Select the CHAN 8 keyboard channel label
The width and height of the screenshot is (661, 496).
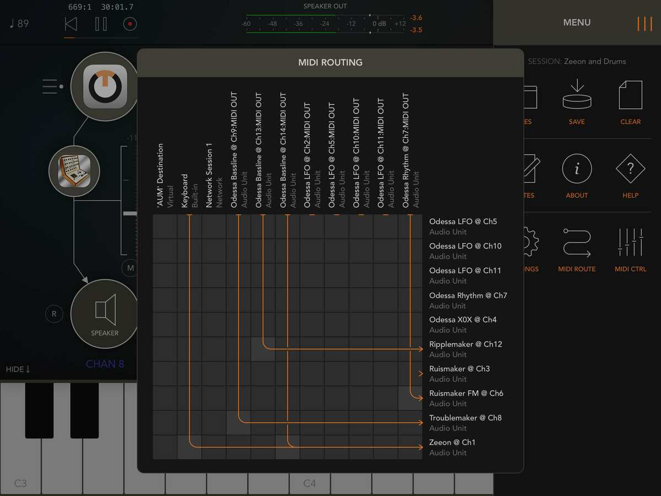tap(105, 364)
